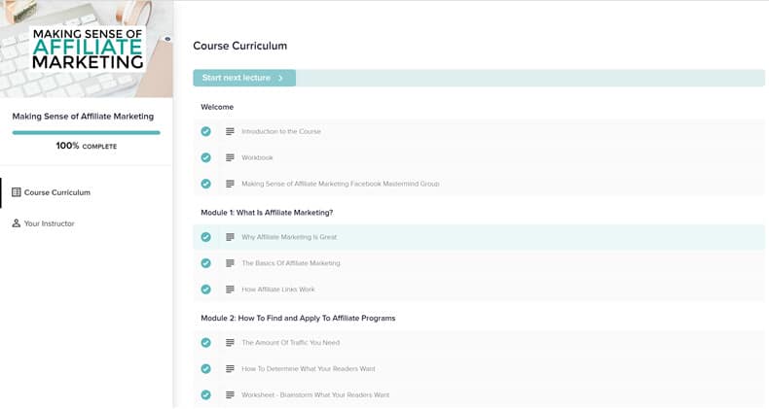This screenshot has width=769, height=409.
Task: Click the Start next lecture button
Action: click(244, 78)
